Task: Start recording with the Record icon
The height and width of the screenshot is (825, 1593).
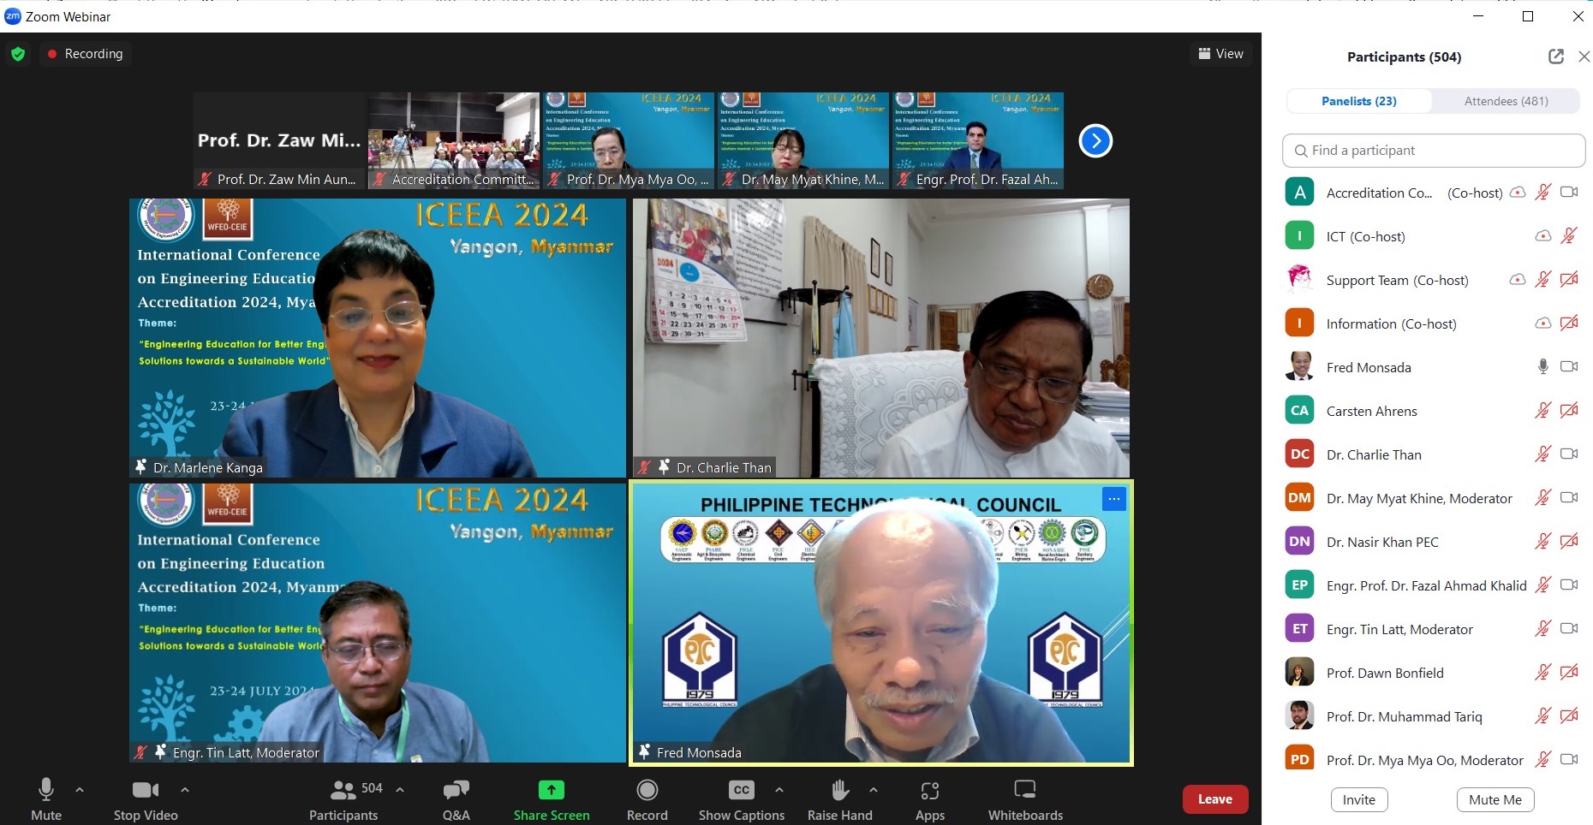Action: [x=647, y=791]
